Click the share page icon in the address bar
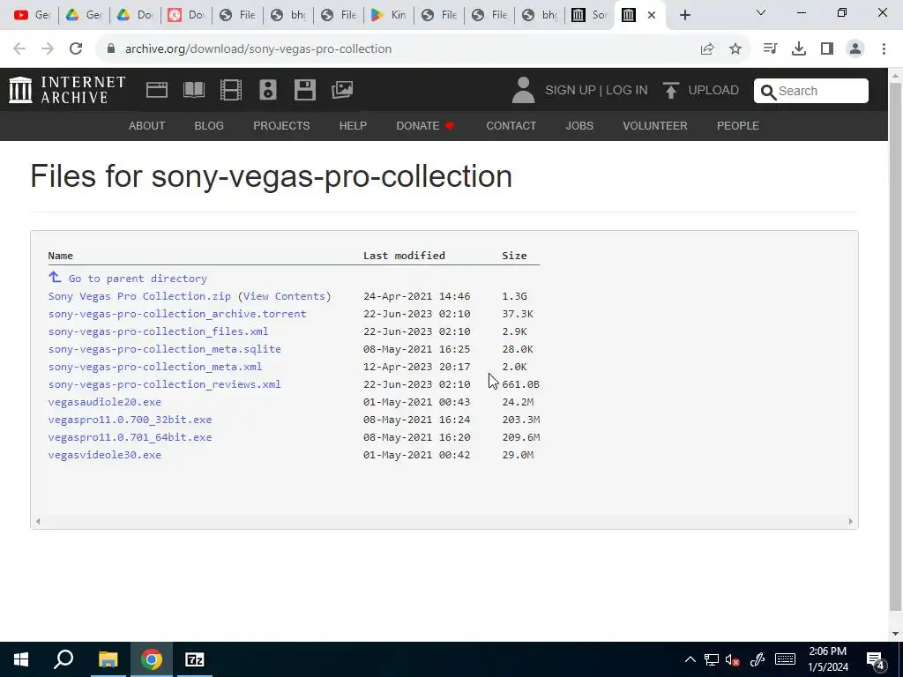 (707, 49)
